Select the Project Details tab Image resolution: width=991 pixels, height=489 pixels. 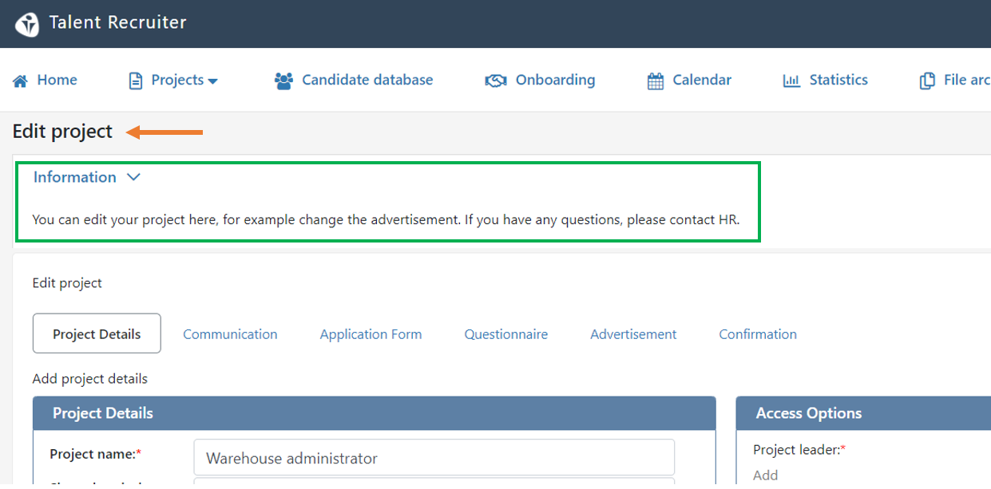pos(97,333)
